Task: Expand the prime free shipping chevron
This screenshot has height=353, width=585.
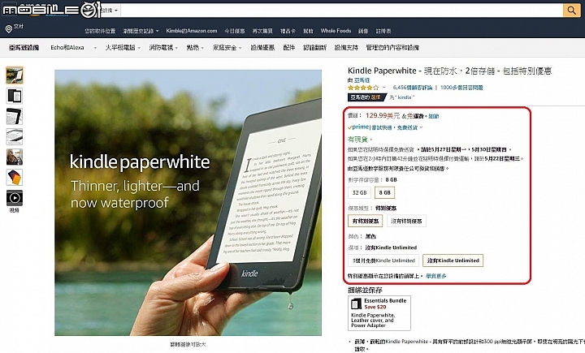Action: click(x=421, y=127)
